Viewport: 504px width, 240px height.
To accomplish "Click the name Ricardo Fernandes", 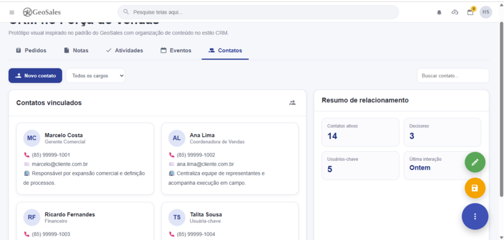I will [x=70, y=214].
